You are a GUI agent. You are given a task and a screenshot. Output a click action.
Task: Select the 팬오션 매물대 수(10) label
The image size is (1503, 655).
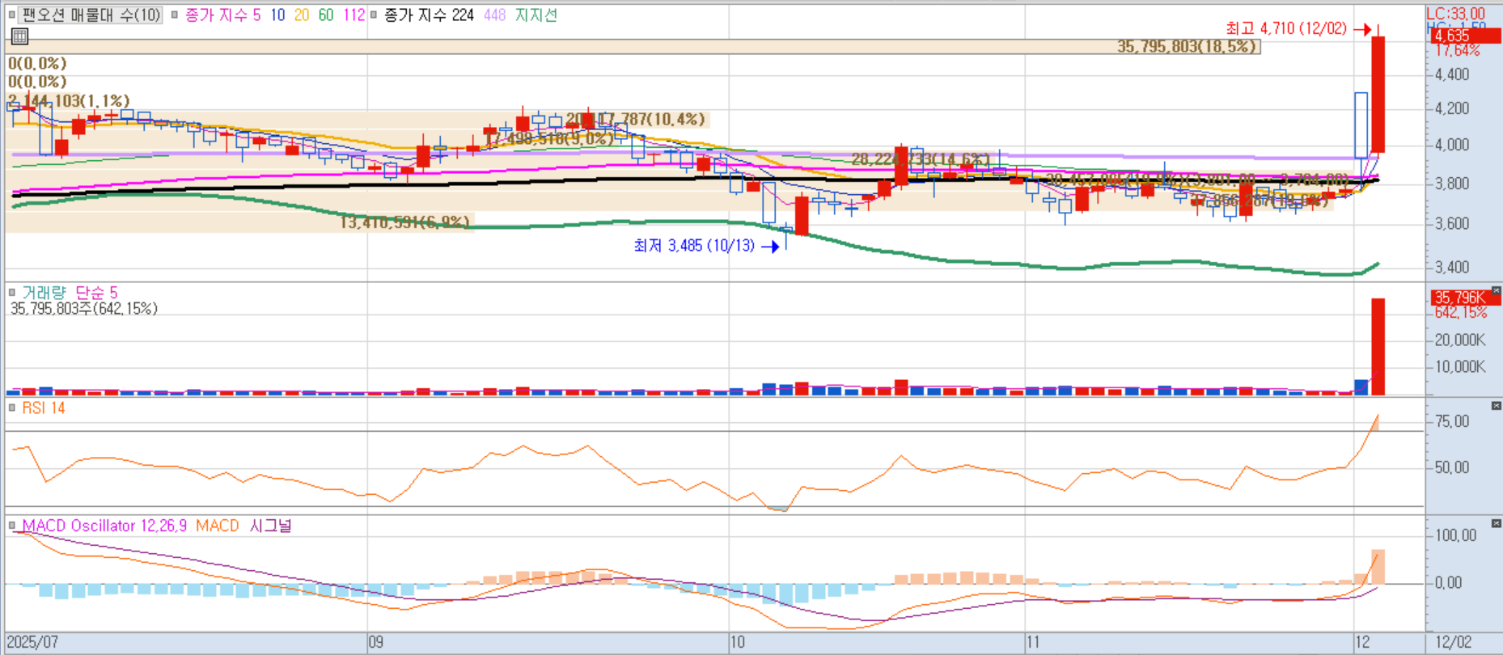(91, 15)
